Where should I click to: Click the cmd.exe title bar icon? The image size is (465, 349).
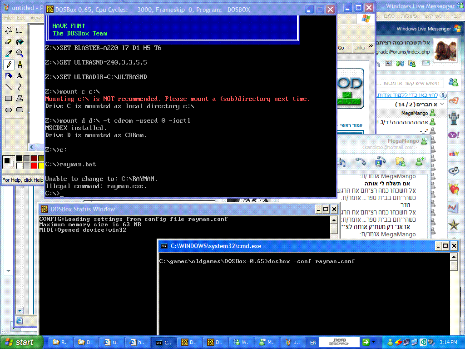coord(164,246)
